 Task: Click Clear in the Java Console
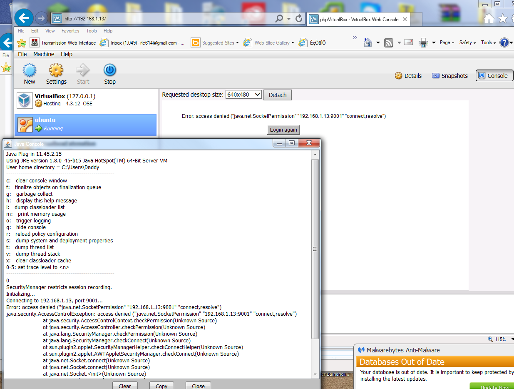click(125, 386)
